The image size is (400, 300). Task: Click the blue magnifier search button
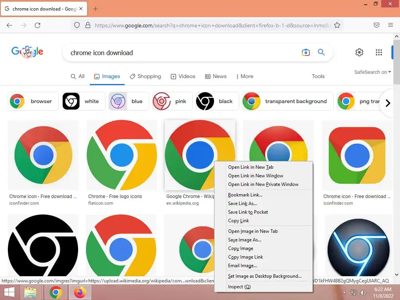321,52
